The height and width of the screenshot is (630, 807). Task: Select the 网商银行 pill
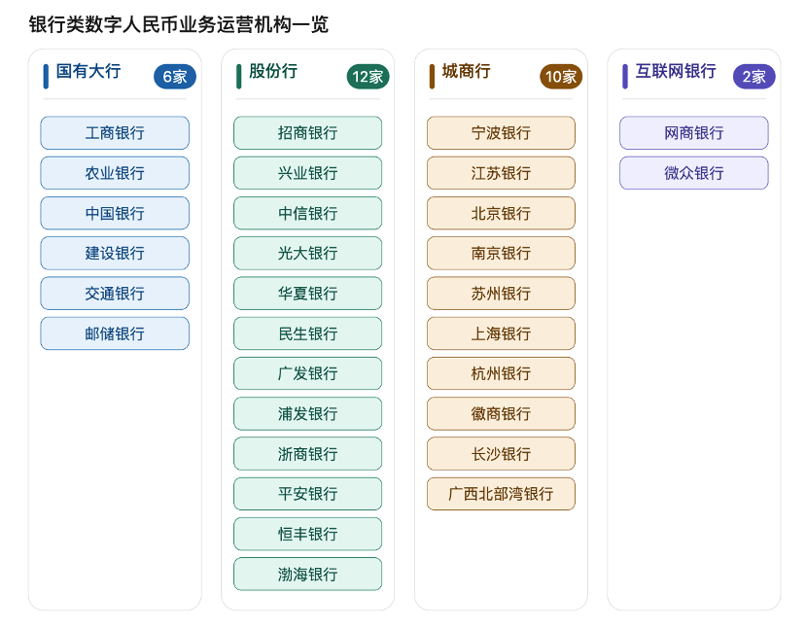[694, 133]
